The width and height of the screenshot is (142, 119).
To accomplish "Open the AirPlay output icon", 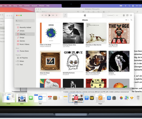I will point(124,15).
